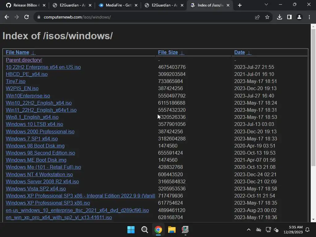Sort by Date column
Viewport: 316px width, 237px height.
coord(239,52)
